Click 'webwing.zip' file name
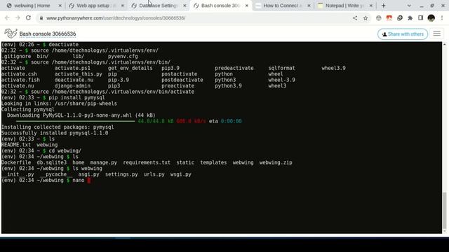The width and height of the screenshot is (449, 252). 276,162
